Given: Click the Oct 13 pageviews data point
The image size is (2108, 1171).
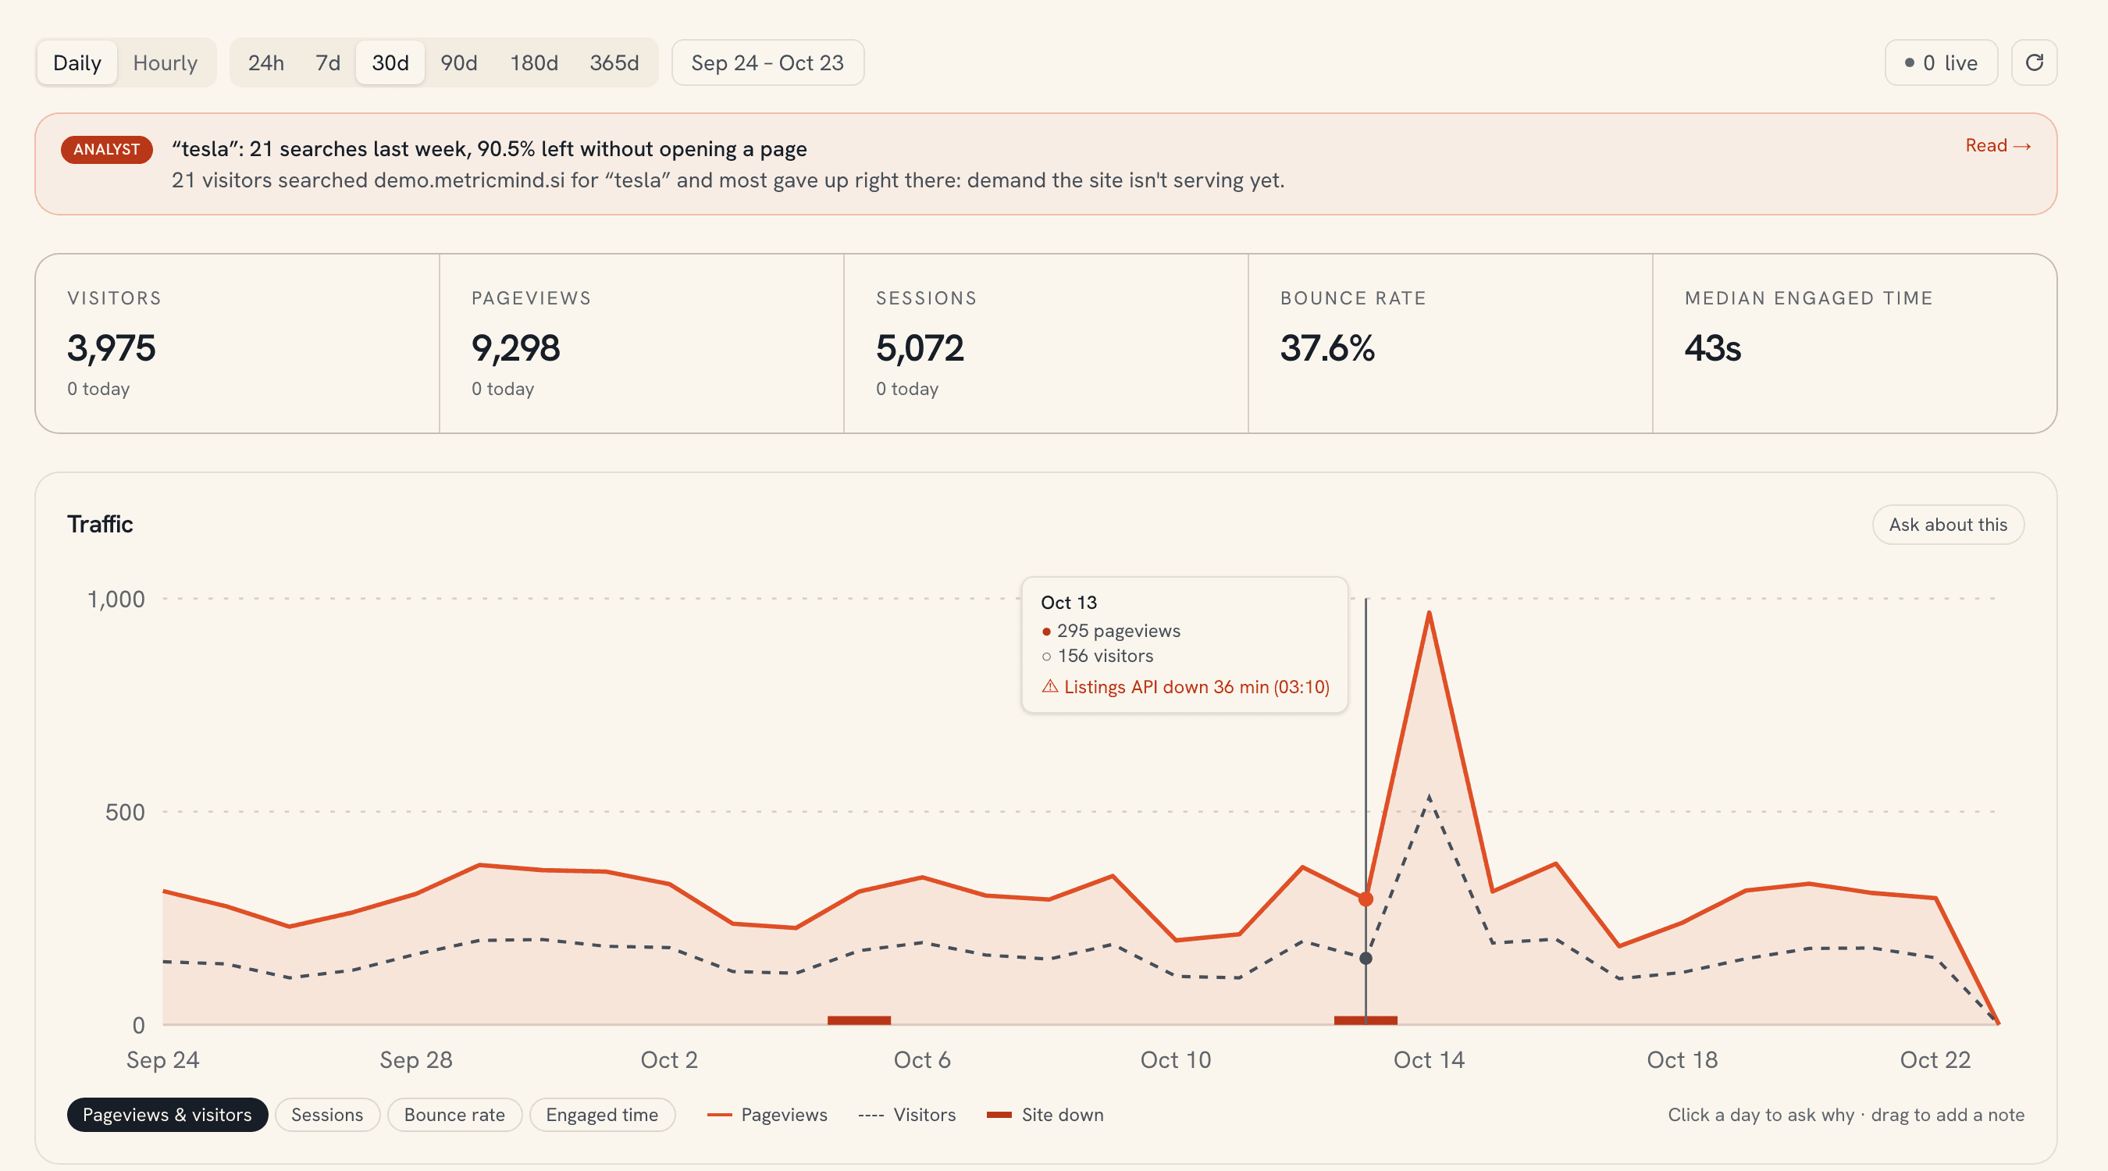Looking at the screenshot, I should tap(1365, 899).
